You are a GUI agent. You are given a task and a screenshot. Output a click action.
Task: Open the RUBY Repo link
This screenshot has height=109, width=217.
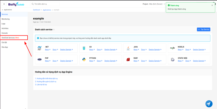tap(136, 61)
